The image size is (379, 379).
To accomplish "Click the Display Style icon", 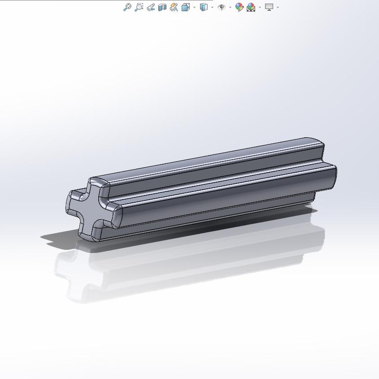I will click(204, 7).
